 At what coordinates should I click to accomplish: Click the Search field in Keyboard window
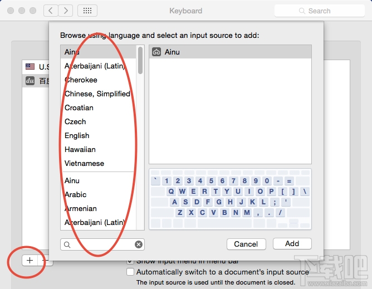point(319,11)
